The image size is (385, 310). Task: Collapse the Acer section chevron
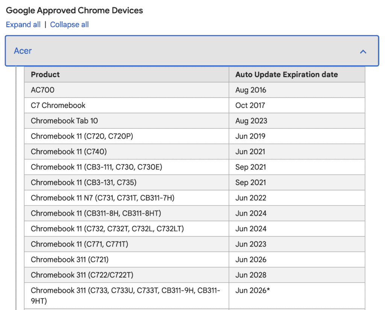pyautogui.click(x=363, y=51)
